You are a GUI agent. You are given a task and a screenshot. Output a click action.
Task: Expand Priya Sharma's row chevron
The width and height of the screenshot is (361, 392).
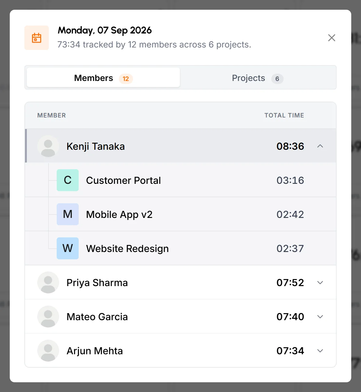click(320, 282)
